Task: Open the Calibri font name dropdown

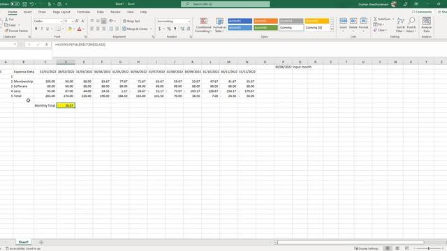Action: click(x=61, y=22)
